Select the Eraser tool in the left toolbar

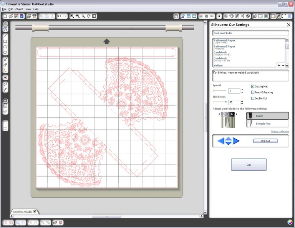5,84
